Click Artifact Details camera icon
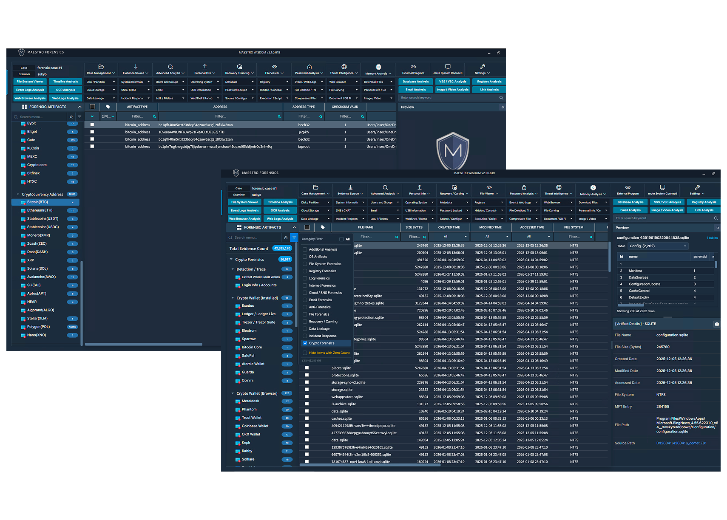The width and height of the screenshot is (727, 520). pyautogui.click(x=717, y=324)
